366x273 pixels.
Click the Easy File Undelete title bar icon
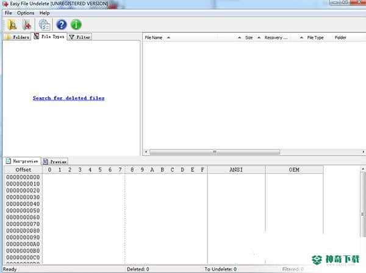pyautogui.click(x=5, y=4)
